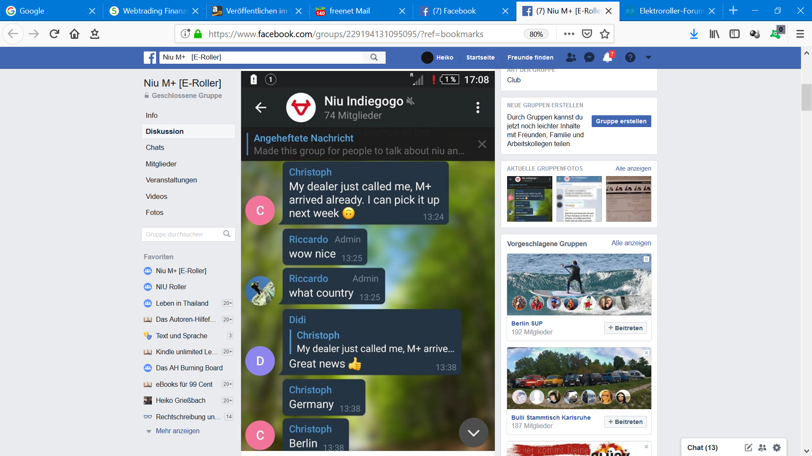Expand Facebook account dropdown arrow
This screenshot has width=812, height=456.
click(648, 57)
